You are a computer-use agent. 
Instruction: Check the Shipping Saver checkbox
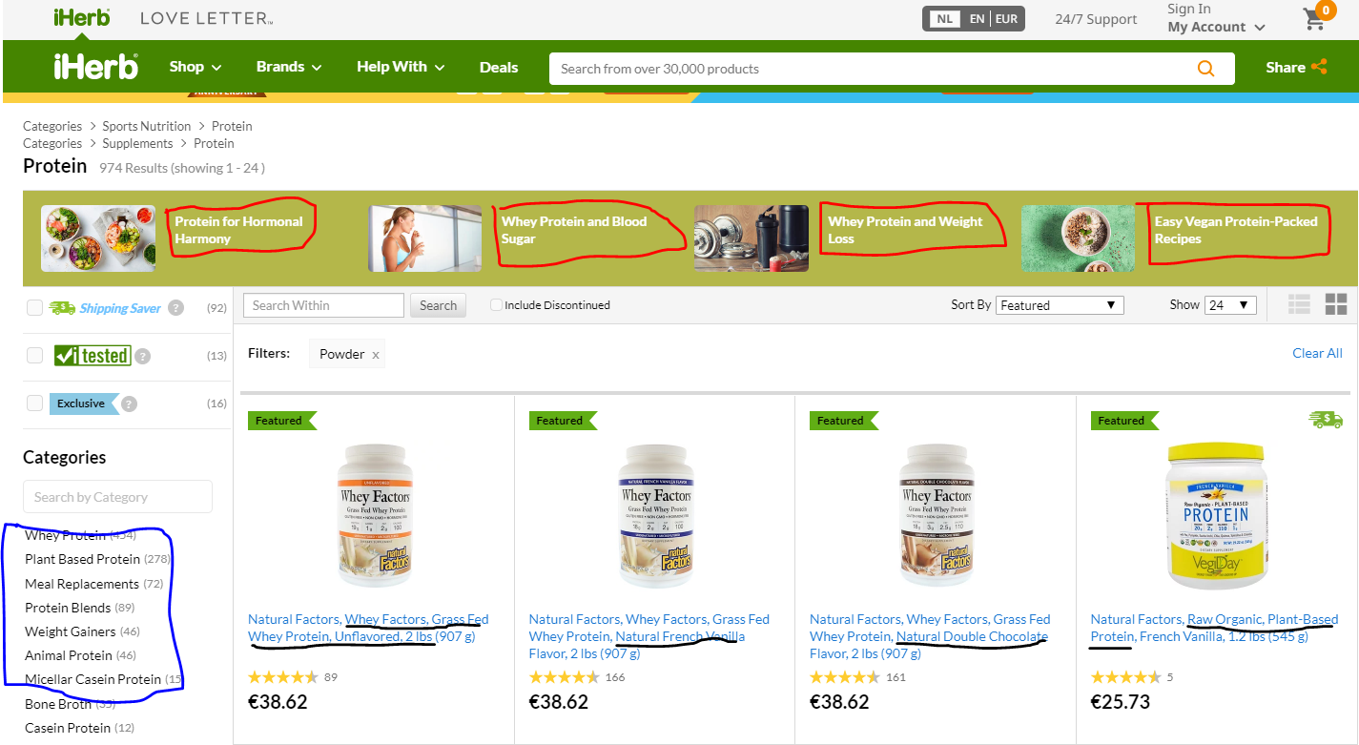tap(35, 307)
